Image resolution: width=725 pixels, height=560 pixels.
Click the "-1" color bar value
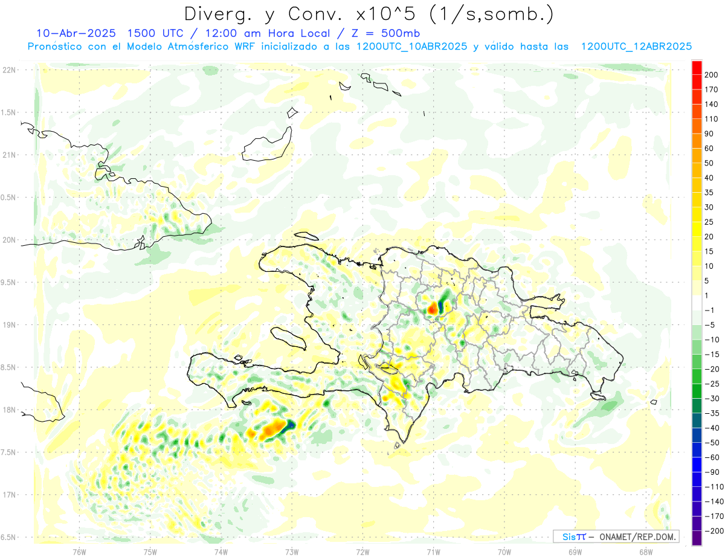pos(709,310)
